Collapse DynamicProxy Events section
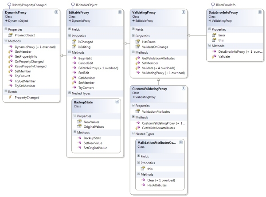 click(6, 91)
